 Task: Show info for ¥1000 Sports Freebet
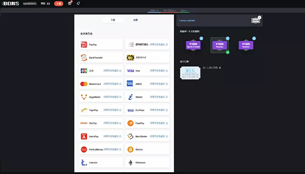click(x=201, y=38)
